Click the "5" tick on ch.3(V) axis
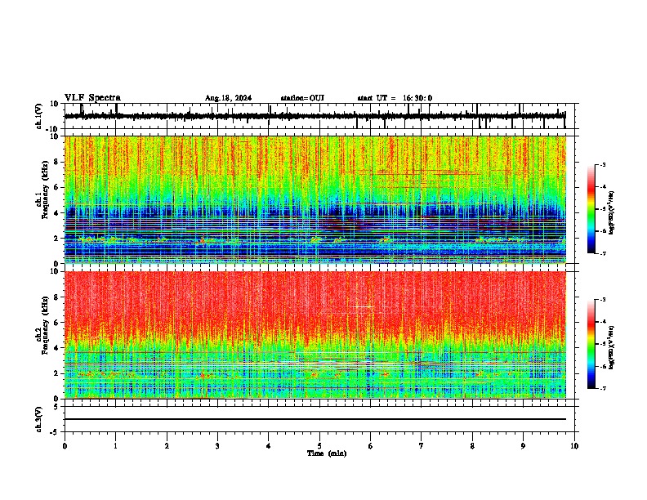 (x=56, y=407)
